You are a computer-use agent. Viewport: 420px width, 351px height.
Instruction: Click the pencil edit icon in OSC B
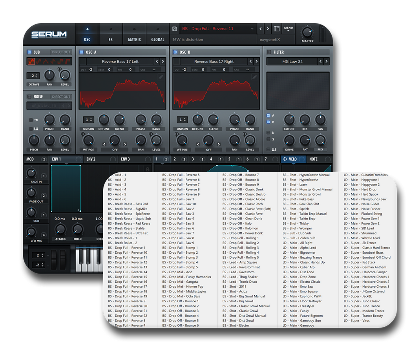tap(255, 77)
